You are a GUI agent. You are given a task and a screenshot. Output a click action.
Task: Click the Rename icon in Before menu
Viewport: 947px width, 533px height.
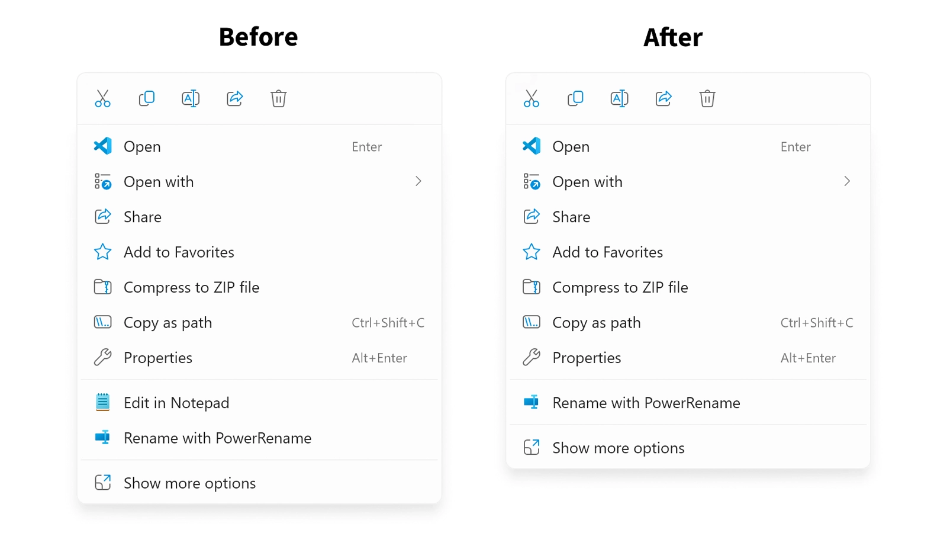click(x=191, y=98)
